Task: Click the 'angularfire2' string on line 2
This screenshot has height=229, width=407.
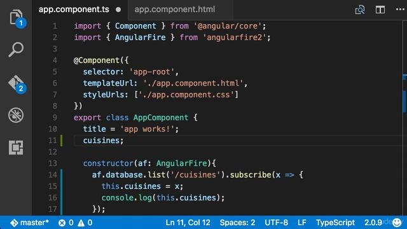Action: (235, 38)
